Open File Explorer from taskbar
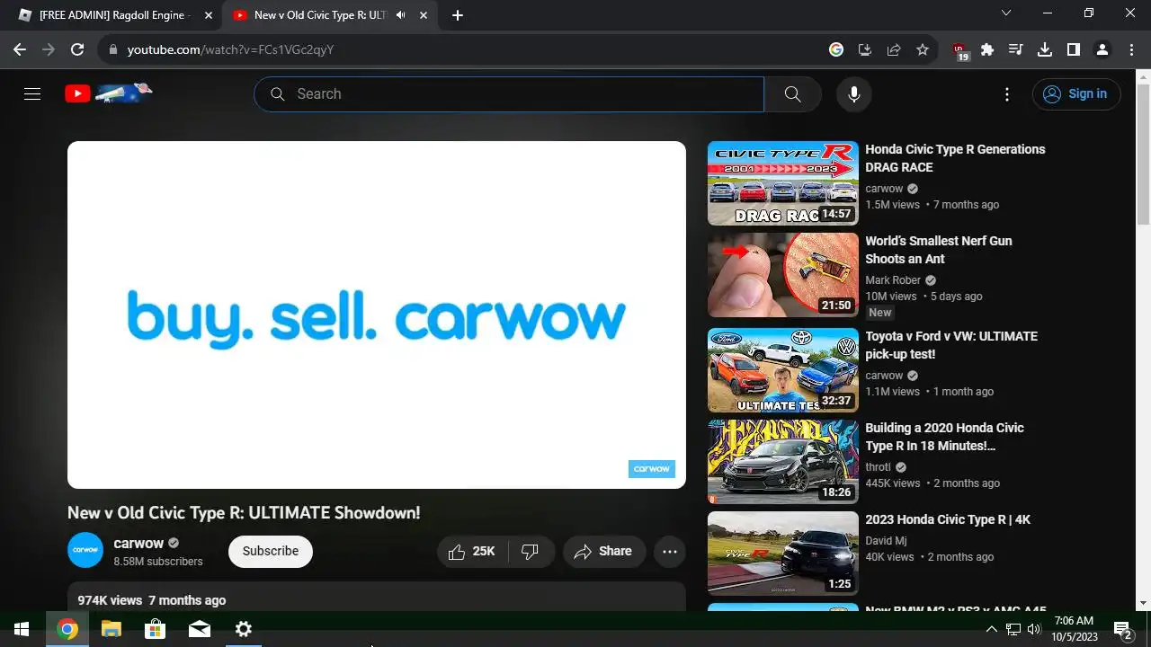Screen dimensions: 1151x647 click(112, 629)
